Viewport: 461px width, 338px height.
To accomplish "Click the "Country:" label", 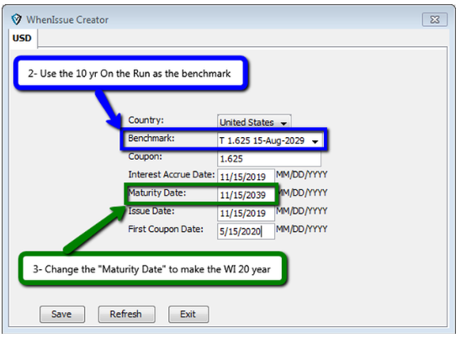I will click(146, 120).
